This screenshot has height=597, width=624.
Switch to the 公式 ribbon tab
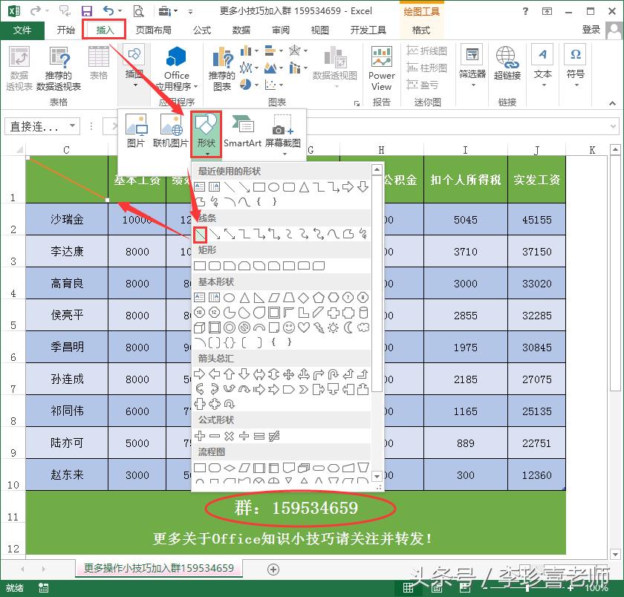202,30
